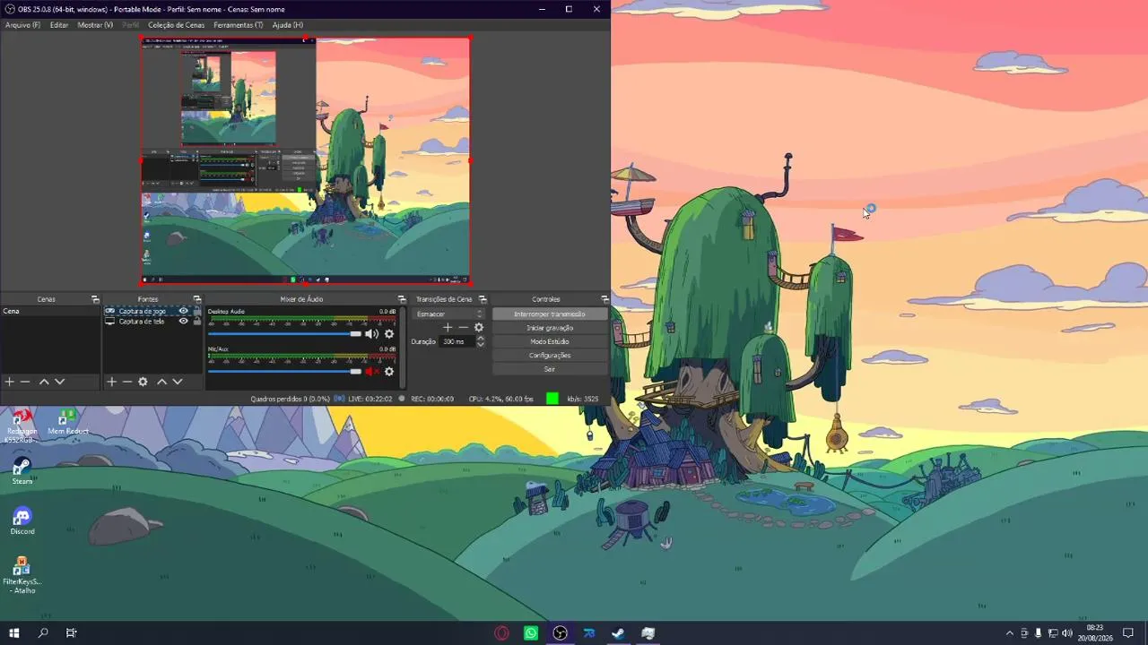This screenshot has width=1148, height=645.
Task: Pop out the Transições de Cena dock
Action: click(483, 299)
